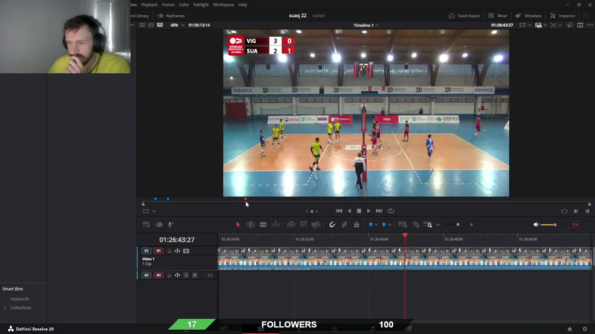
Task: Open the Workspace menu
Action: [x=223, y=5]
